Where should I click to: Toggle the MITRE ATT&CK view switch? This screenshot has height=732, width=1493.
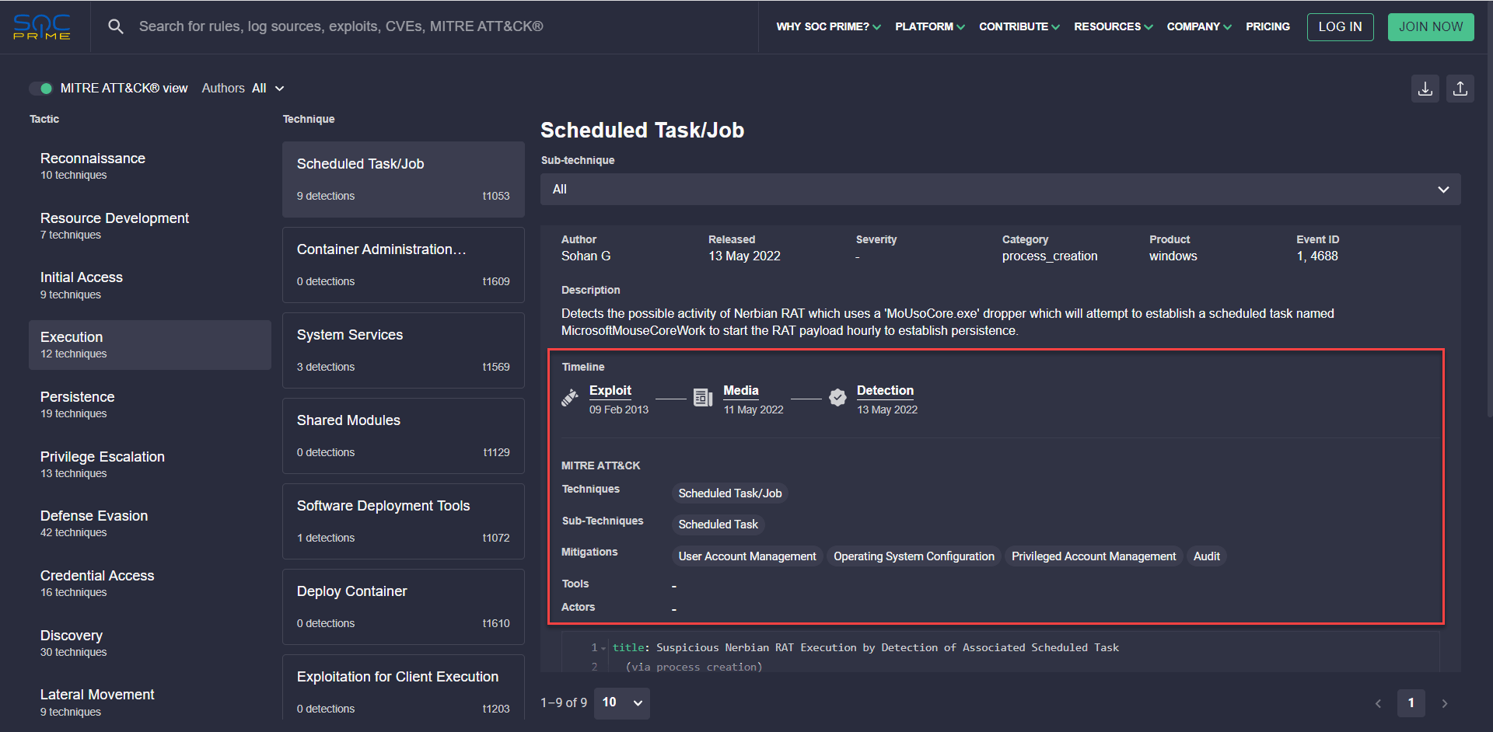point(40,89)
